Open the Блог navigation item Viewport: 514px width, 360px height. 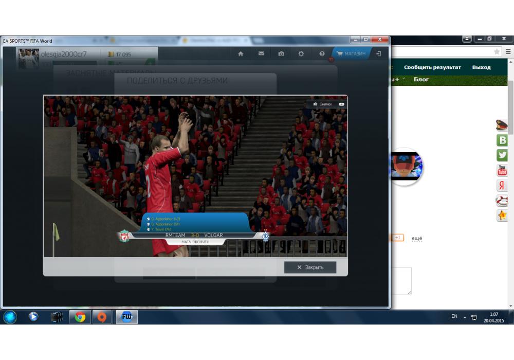(x=421, y=79)
